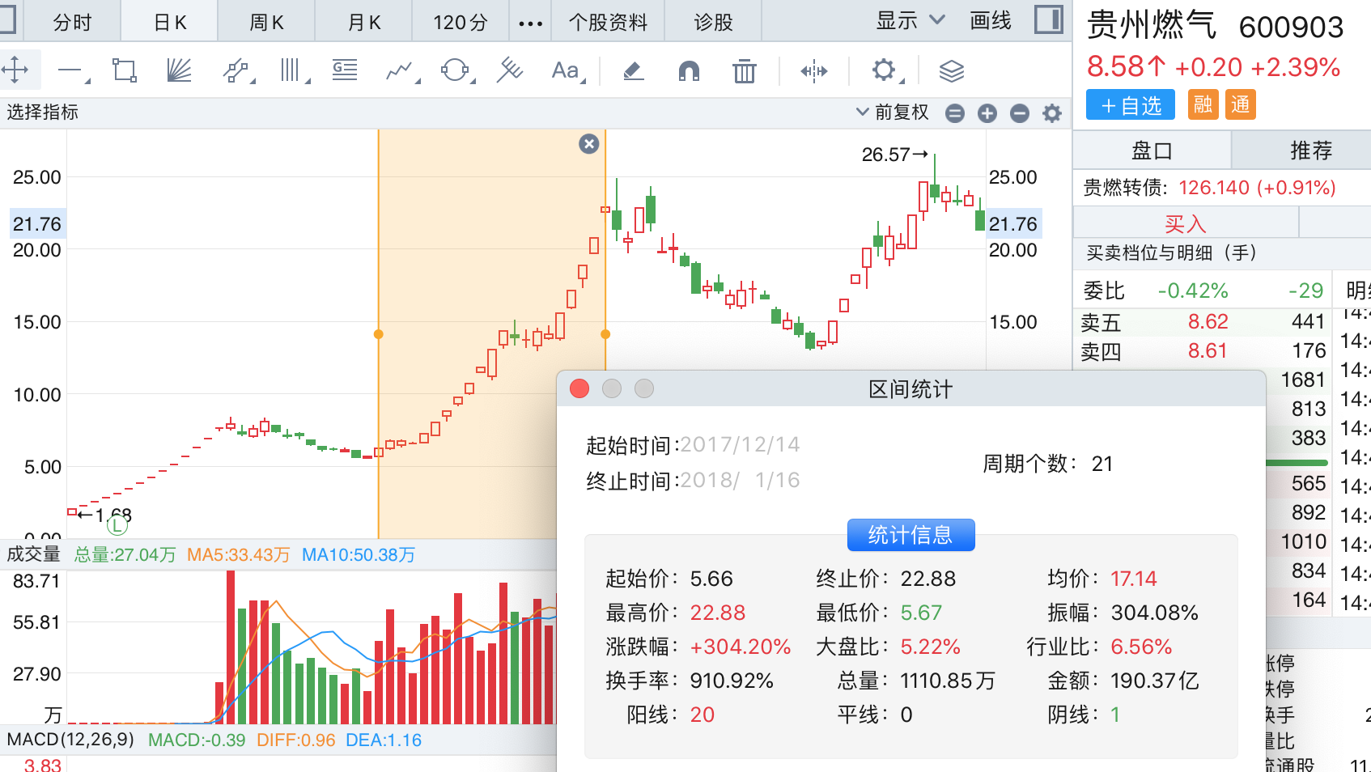Select the magnet snap tool
Image resolution: width=1371 pixels, height=772 pixels.
point(689,71)
